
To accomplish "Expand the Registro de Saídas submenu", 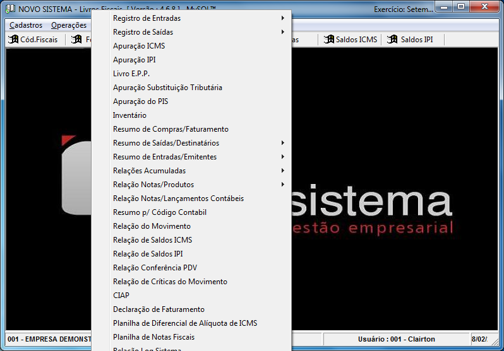I will (191, 32).
